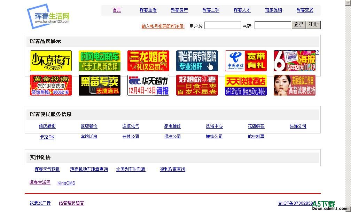Open the 保洁公司 service link
The width and height of the screenshot is (351, 212).
pyautogui.click(x=173, y=137)
